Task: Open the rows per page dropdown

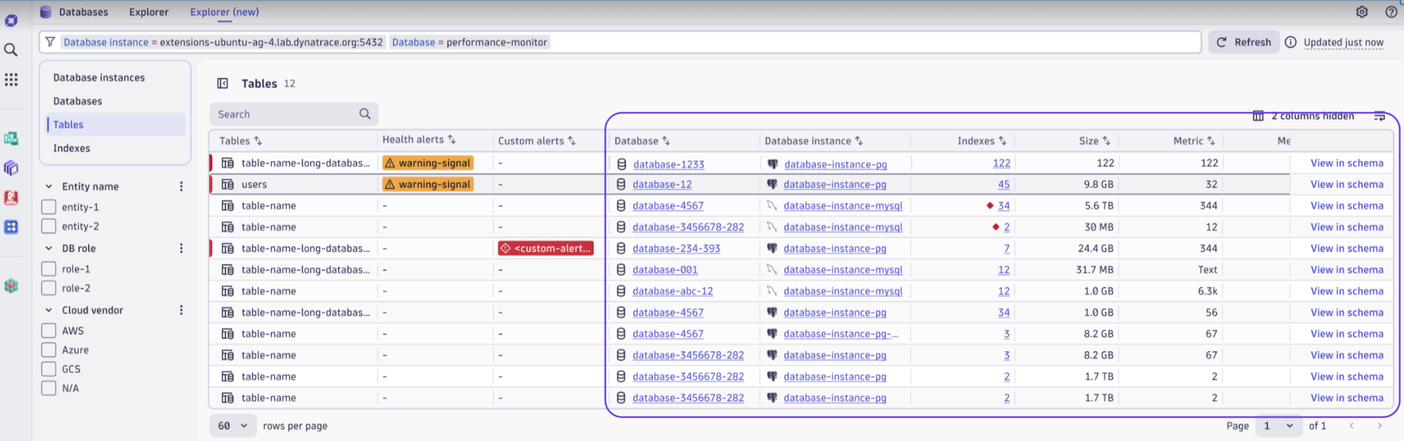Action: [x=233, y=426]
